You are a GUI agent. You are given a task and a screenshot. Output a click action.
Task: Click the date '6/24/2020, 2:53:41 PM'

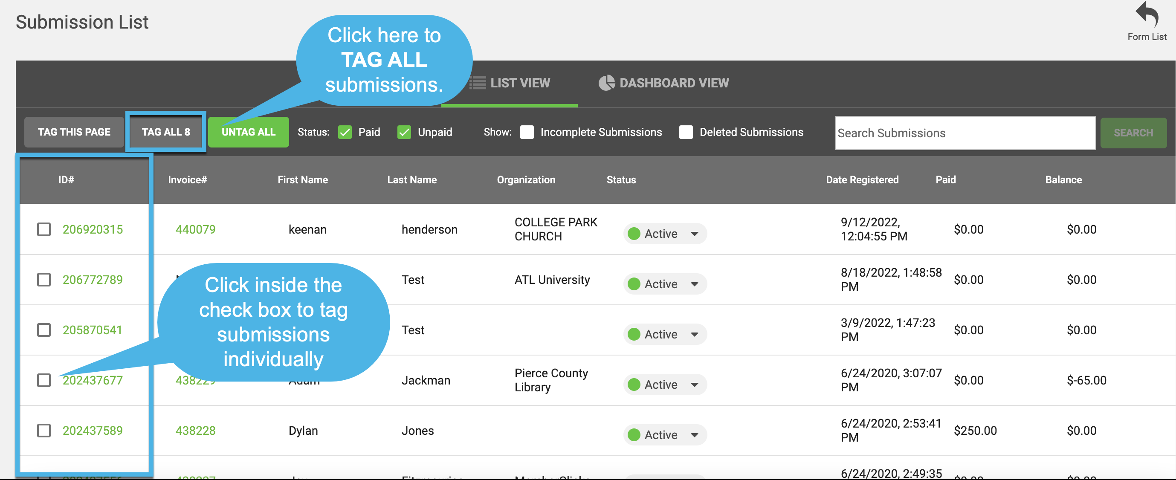click(891, 430)
